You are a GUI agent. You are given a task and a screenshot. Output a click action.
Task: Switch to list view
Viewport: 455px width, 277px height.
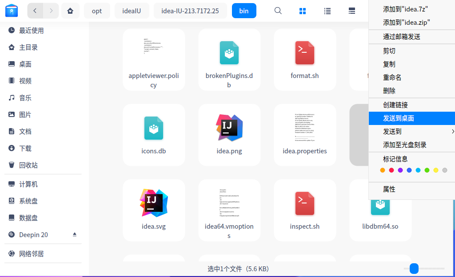coord(327,11)
